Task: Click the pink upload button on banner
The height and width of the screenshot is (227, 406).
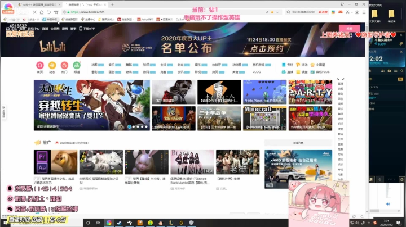Action: coord(349,28)
